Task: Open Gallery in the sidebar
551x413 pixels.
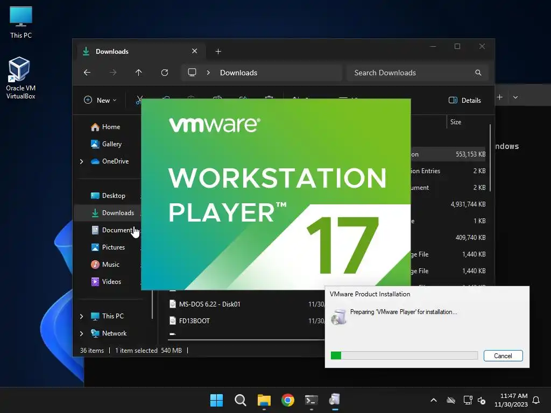Action: (x=106, y=144)
